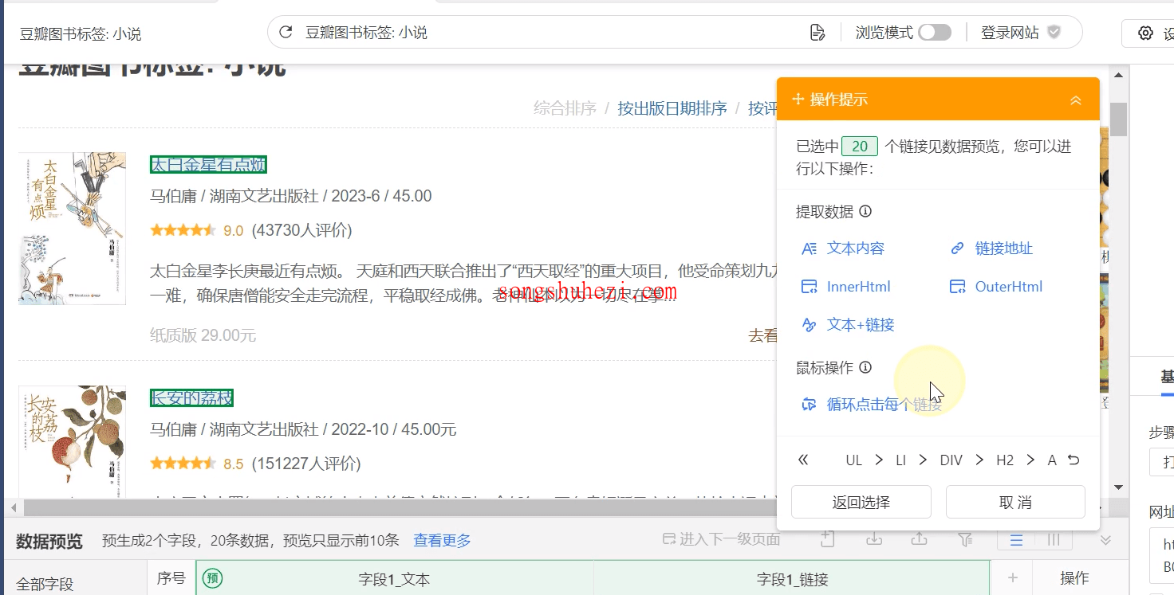Click the filter icon in preview toolbar
Screen dimensions: 1174x595
965,539
